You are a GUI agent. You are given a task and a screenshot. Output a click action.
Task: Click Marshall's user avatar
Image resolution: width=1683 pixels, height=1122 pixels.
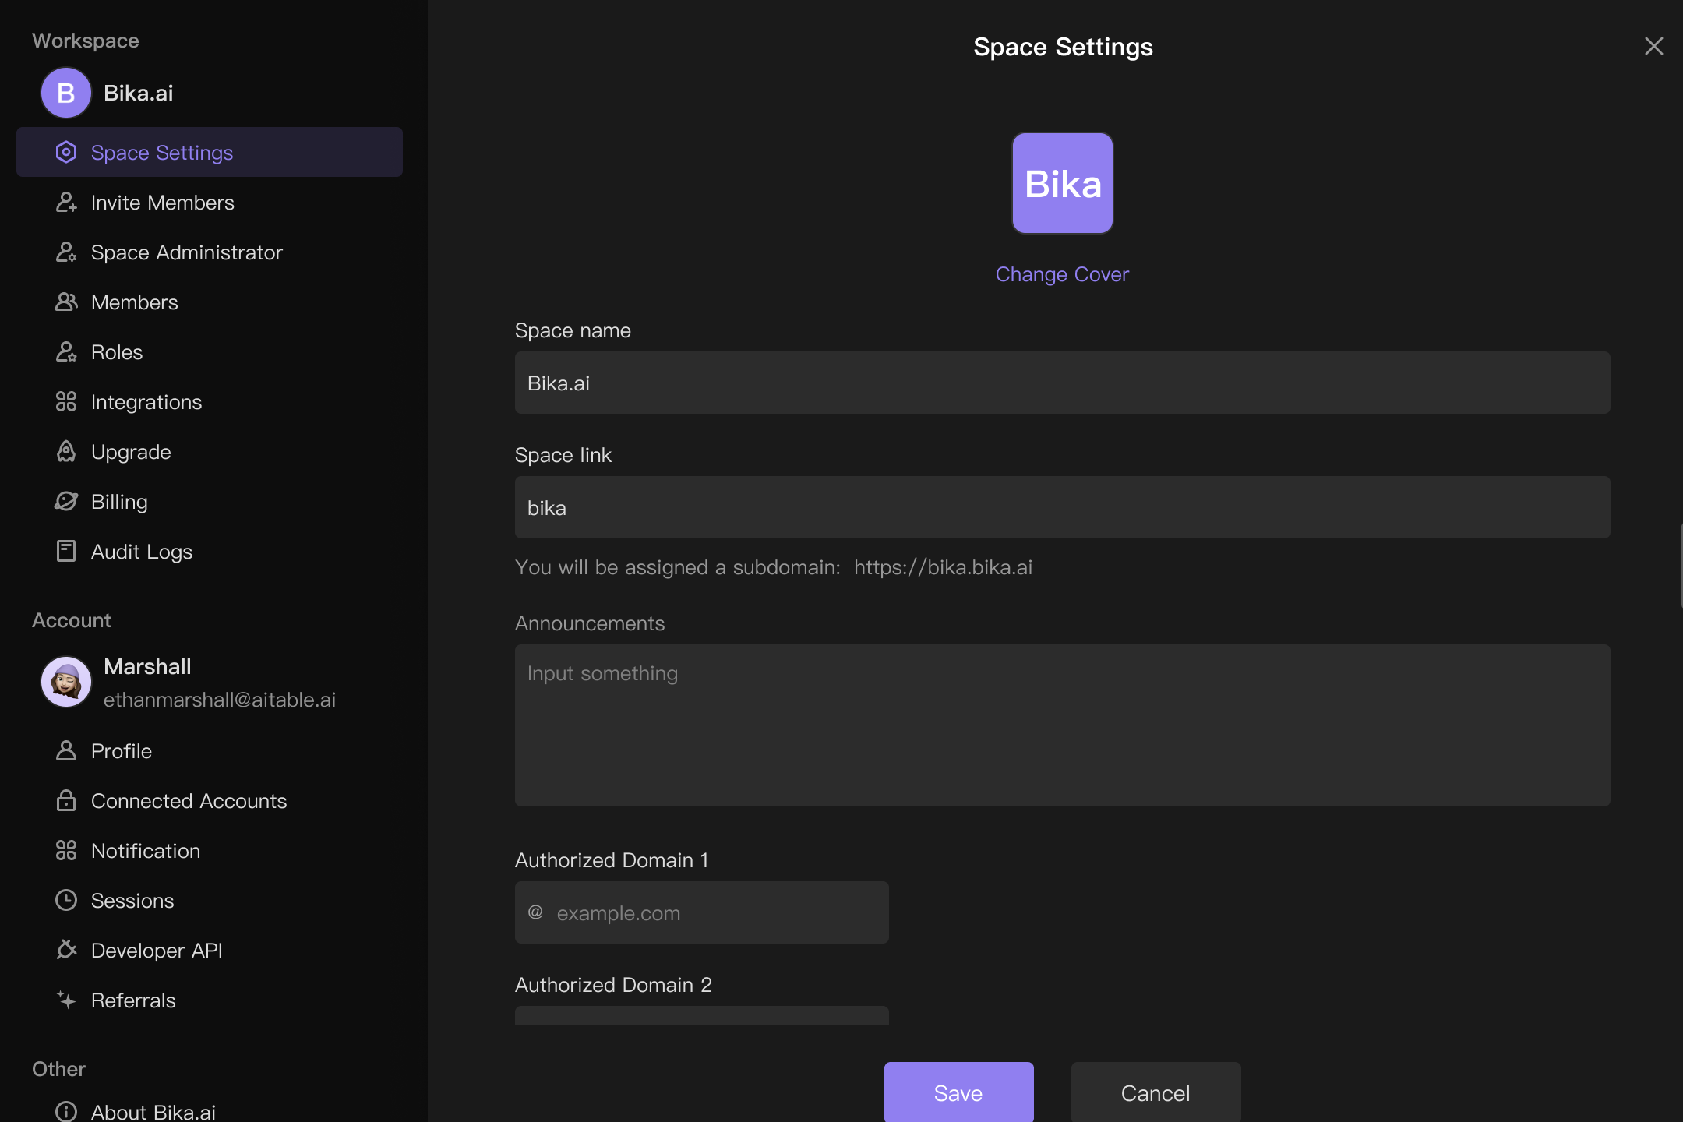coord(66,682)
